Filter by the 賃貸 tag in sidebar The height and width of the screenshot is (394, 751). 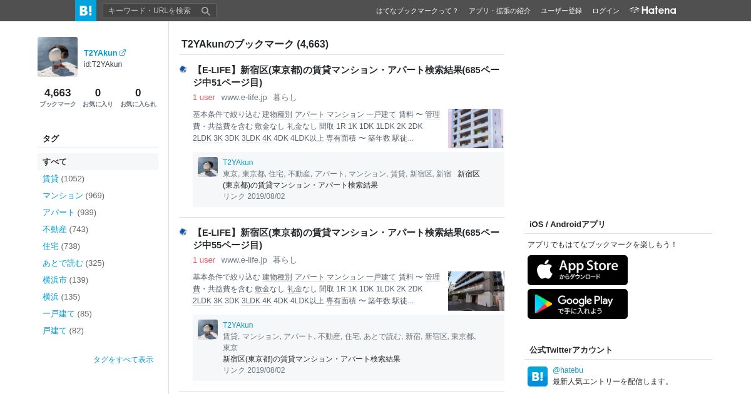pos(51,178)
